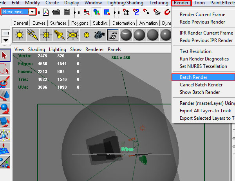Create a spot light from shelf
This screenshot has height=181, width=235.
60,35
